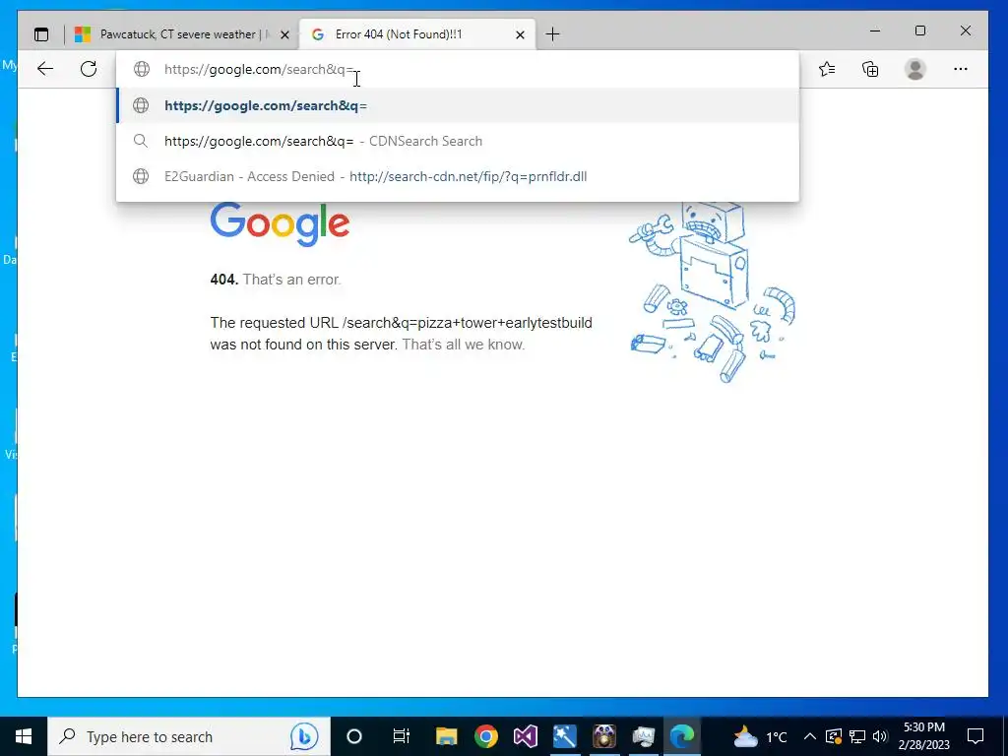The width and height of the screenshot is (1008, 756).
Task: Open the weather 1°C widget
Action: coord(761,736)
